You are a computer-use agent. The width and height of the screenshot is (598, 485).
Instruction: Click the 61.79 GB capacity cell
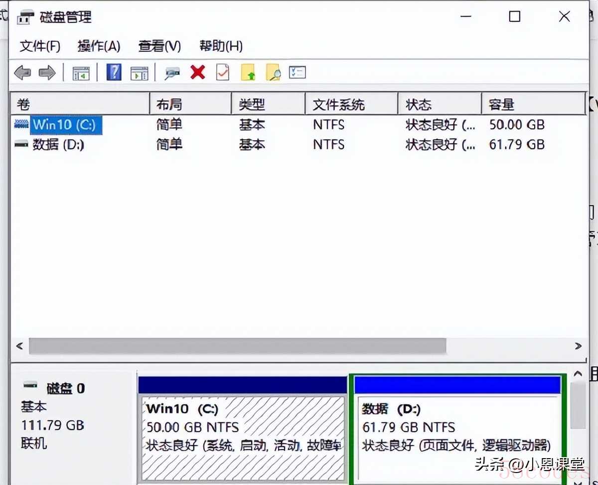[x=517, y=145]
